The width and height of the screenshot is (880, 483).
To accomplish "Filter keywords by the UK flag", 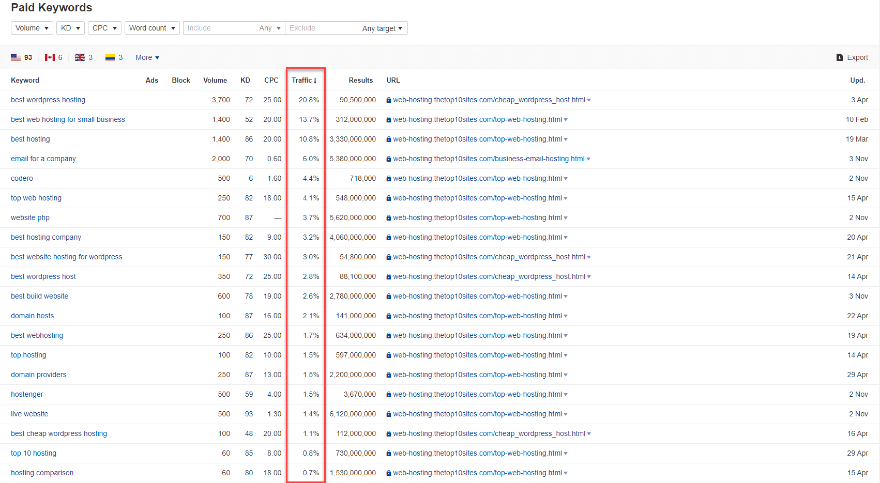I will pos(80,57).
